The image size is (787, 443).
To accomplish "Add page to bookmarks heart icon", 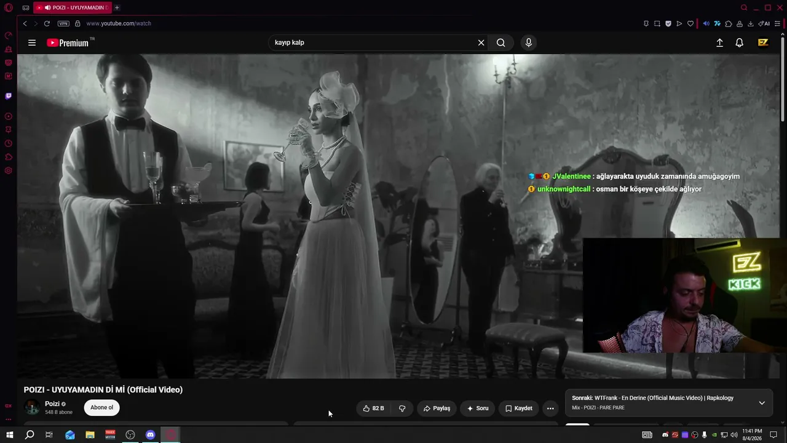I will (690, 23).
